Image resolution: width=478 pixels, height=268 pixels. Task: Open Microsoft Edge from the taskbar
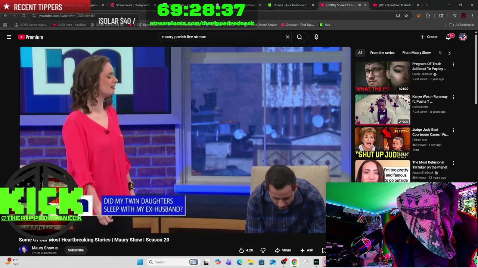pyautogui.click(x=240, y=262)
